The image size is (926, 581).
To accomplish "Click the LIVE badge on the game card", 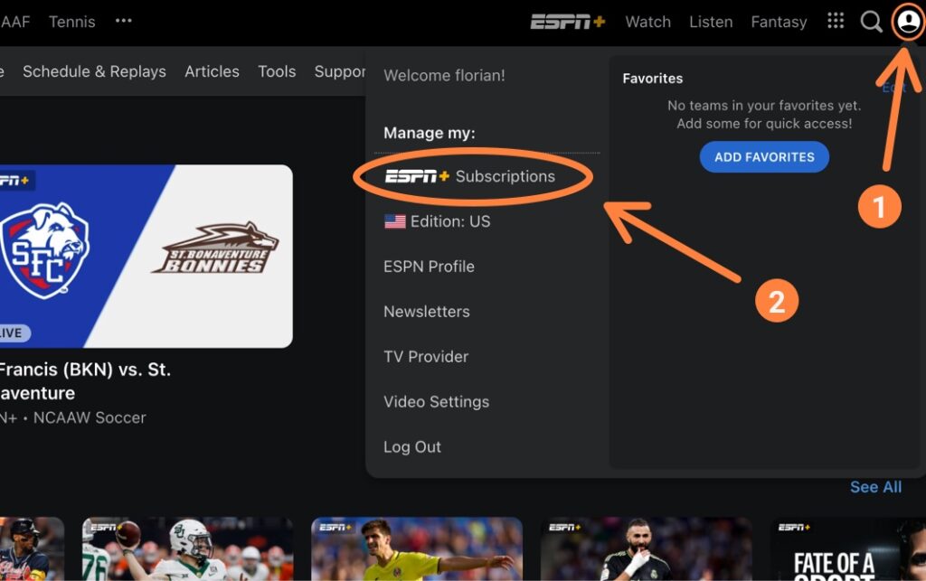I will point(14,333).
